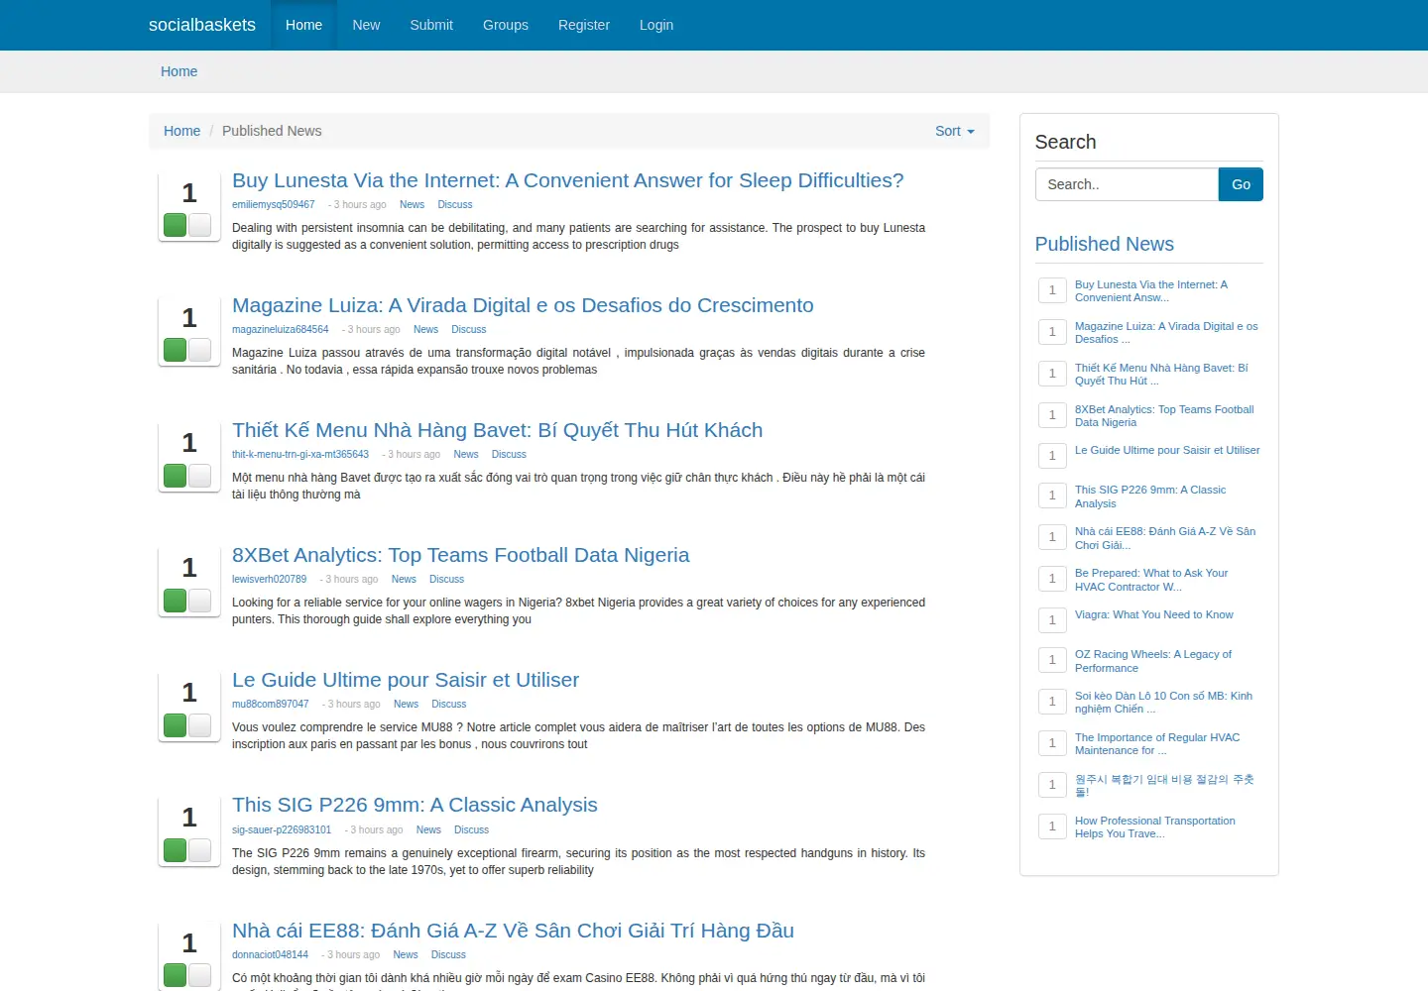The image size is (1428, 991).
Task: Open the Login page from navbar
Action: tap(656, 25)
